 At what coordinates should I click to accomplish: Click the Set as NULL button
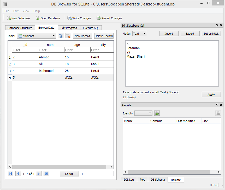click(x=211, y=34)
